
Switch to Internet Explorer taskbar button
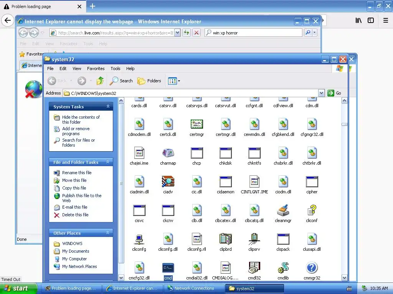tap(133, 288)
